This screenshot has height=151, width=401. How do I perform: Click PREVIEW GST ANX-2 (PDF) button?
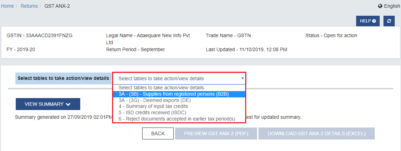[x=216, y=133]
